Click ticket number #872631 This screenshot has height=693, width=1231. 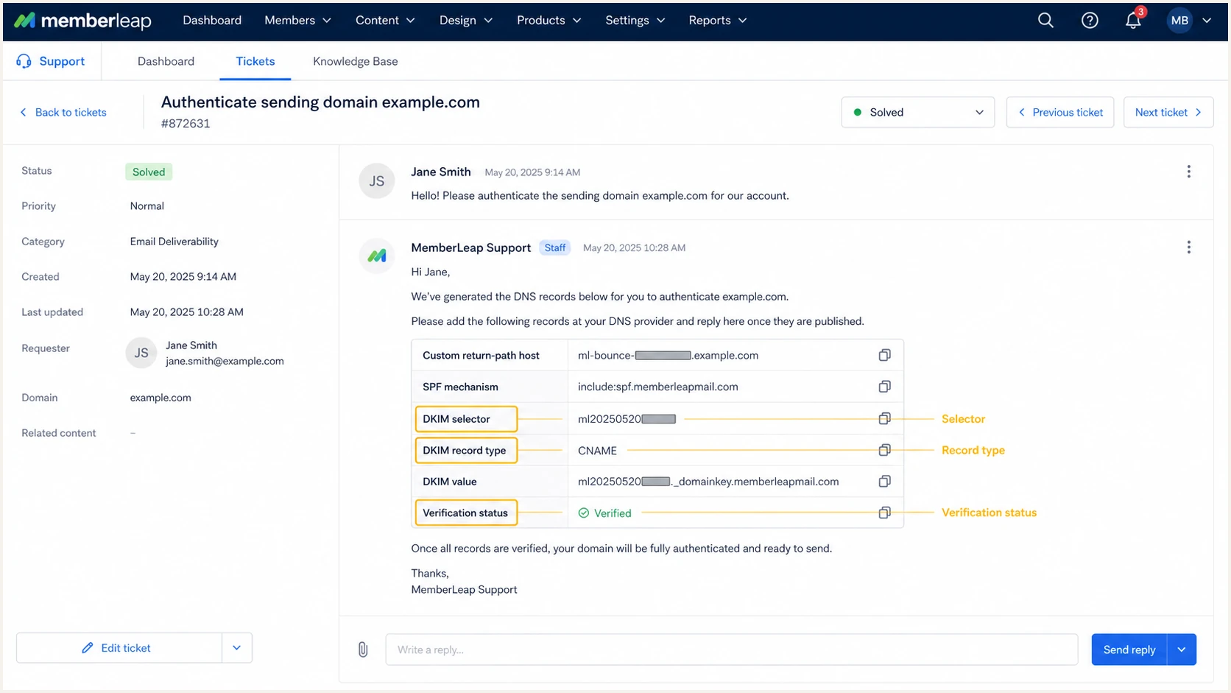(x=186, y=124)
